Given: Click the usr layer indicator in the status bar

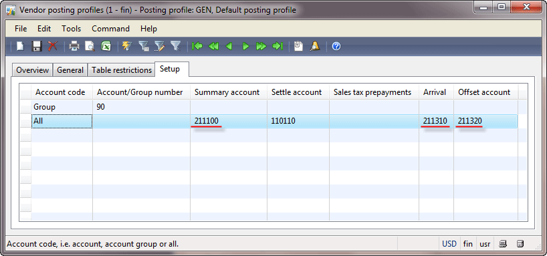Looking at the screenshot, I should [485, 244].
